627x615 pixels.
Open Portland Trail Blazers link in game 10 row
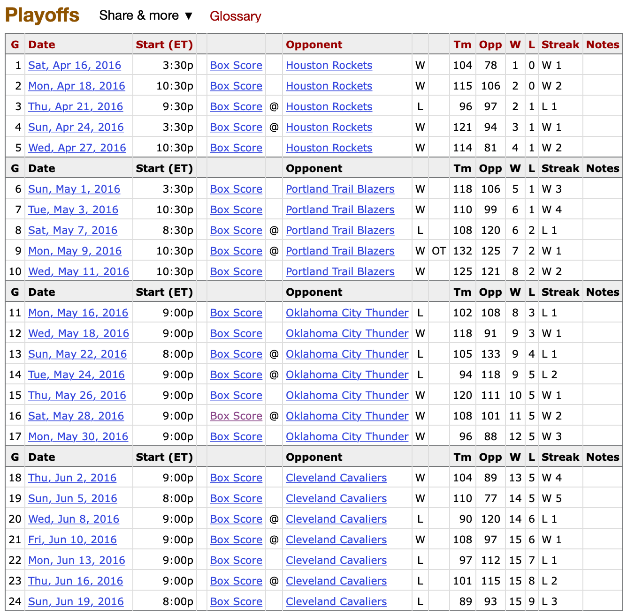click(x=340, y=271)
